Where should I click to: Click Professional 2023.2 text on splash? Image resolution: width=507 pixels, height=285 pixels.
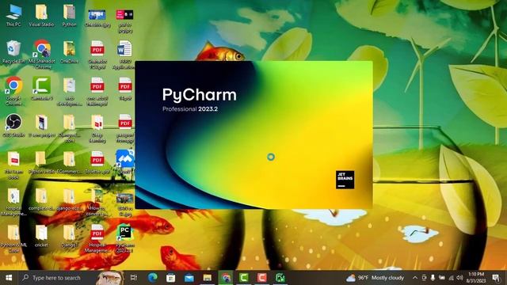click(190, 109)
